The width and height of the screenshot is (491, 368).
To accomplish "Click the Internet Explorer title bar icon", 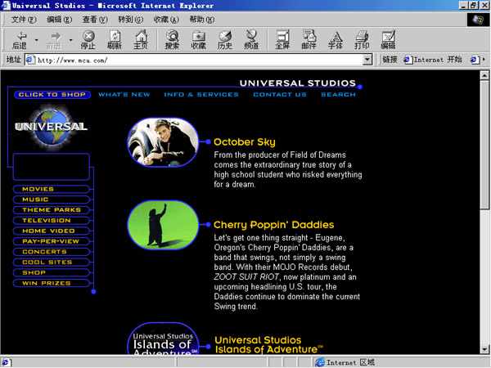I will tap(5, 6).
